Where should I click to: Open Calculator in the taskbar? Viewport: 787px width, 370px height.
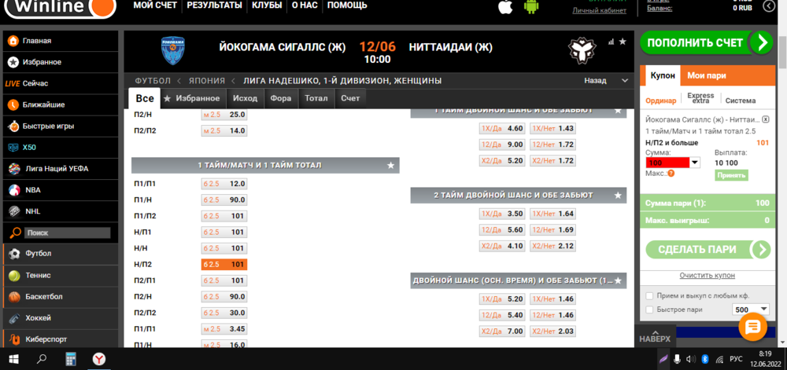click(72, 359)
